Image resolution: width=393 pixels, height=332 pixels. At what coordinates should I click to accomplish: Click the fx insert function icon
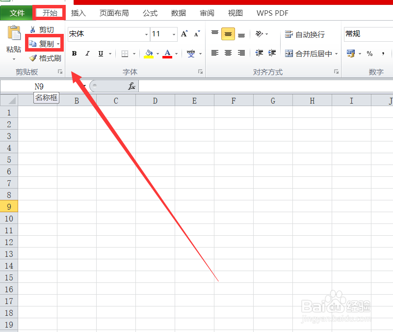pos(131,86)
